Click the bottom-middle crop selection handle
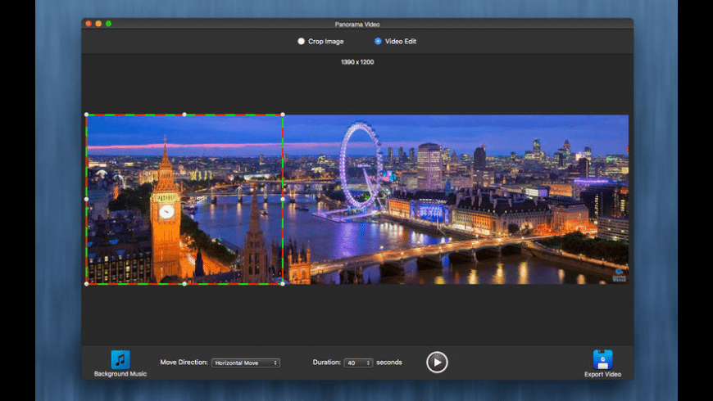 coord(184,284)
